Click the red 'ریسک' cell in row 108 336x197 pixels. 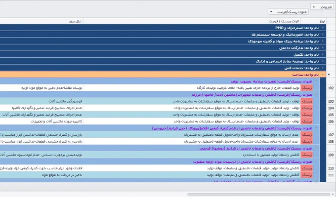[x=307, y=141]
